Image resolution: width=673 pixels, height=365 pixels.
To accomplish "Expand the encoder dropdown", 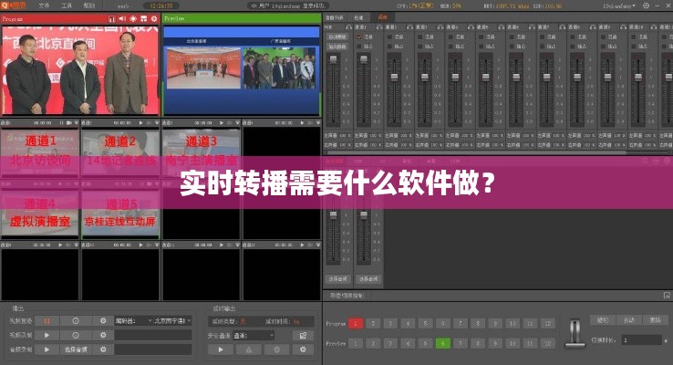I will click(x=132, y=321).
